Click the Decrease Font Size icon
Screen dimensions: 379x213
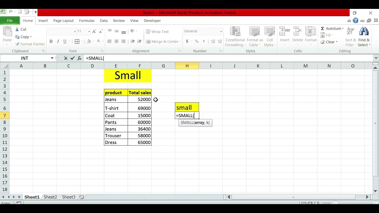point(101,31)
